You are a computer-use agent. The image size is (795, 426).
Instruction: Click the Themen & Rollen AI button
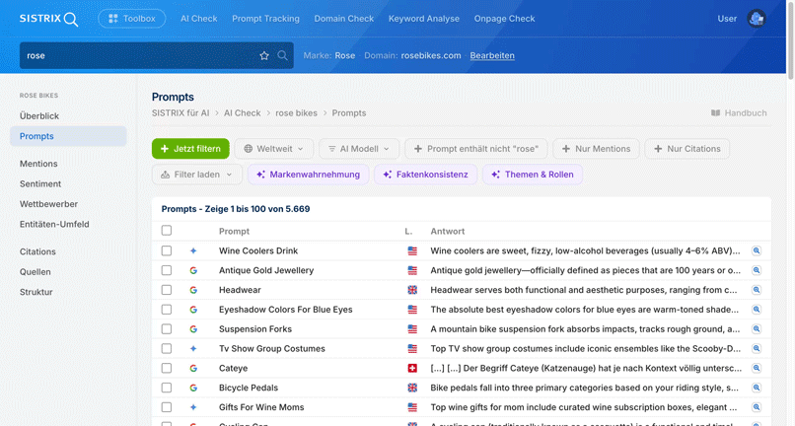click(x=533, y=175)
